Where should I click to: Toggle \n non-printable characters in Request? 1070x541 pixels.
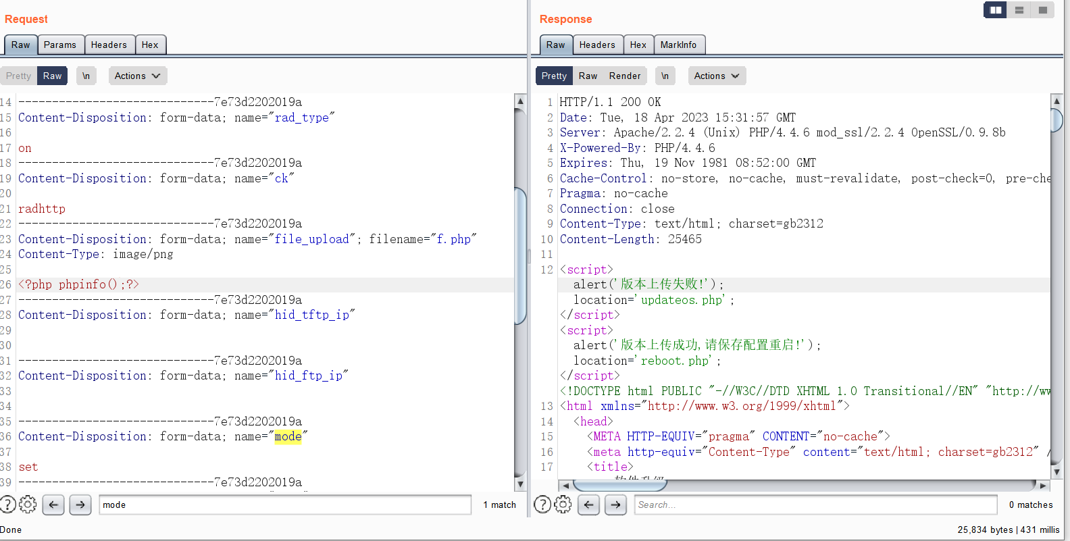[86, 76]
